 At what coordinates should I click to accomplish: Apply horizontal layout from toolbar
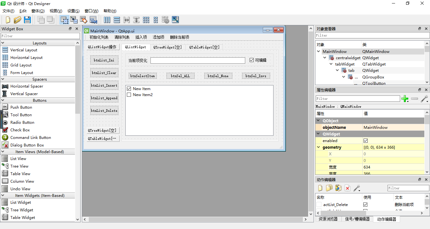click(x=107, y=20)
